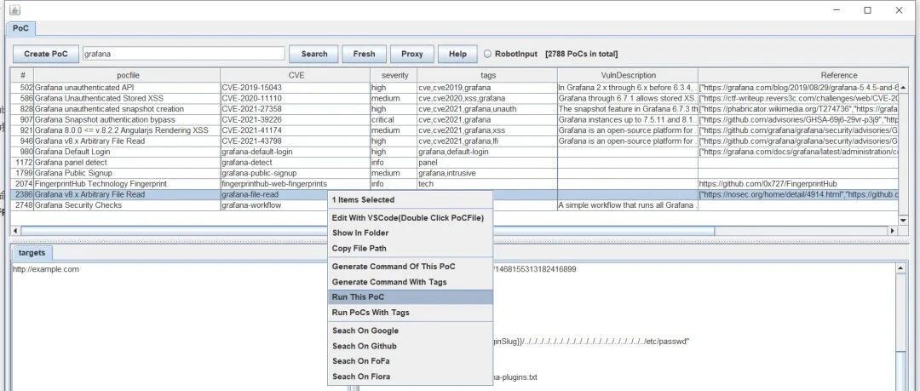Click table horizontal scrollbar right arrow
The height and width of the screenshot is (391, 920).
893,231
